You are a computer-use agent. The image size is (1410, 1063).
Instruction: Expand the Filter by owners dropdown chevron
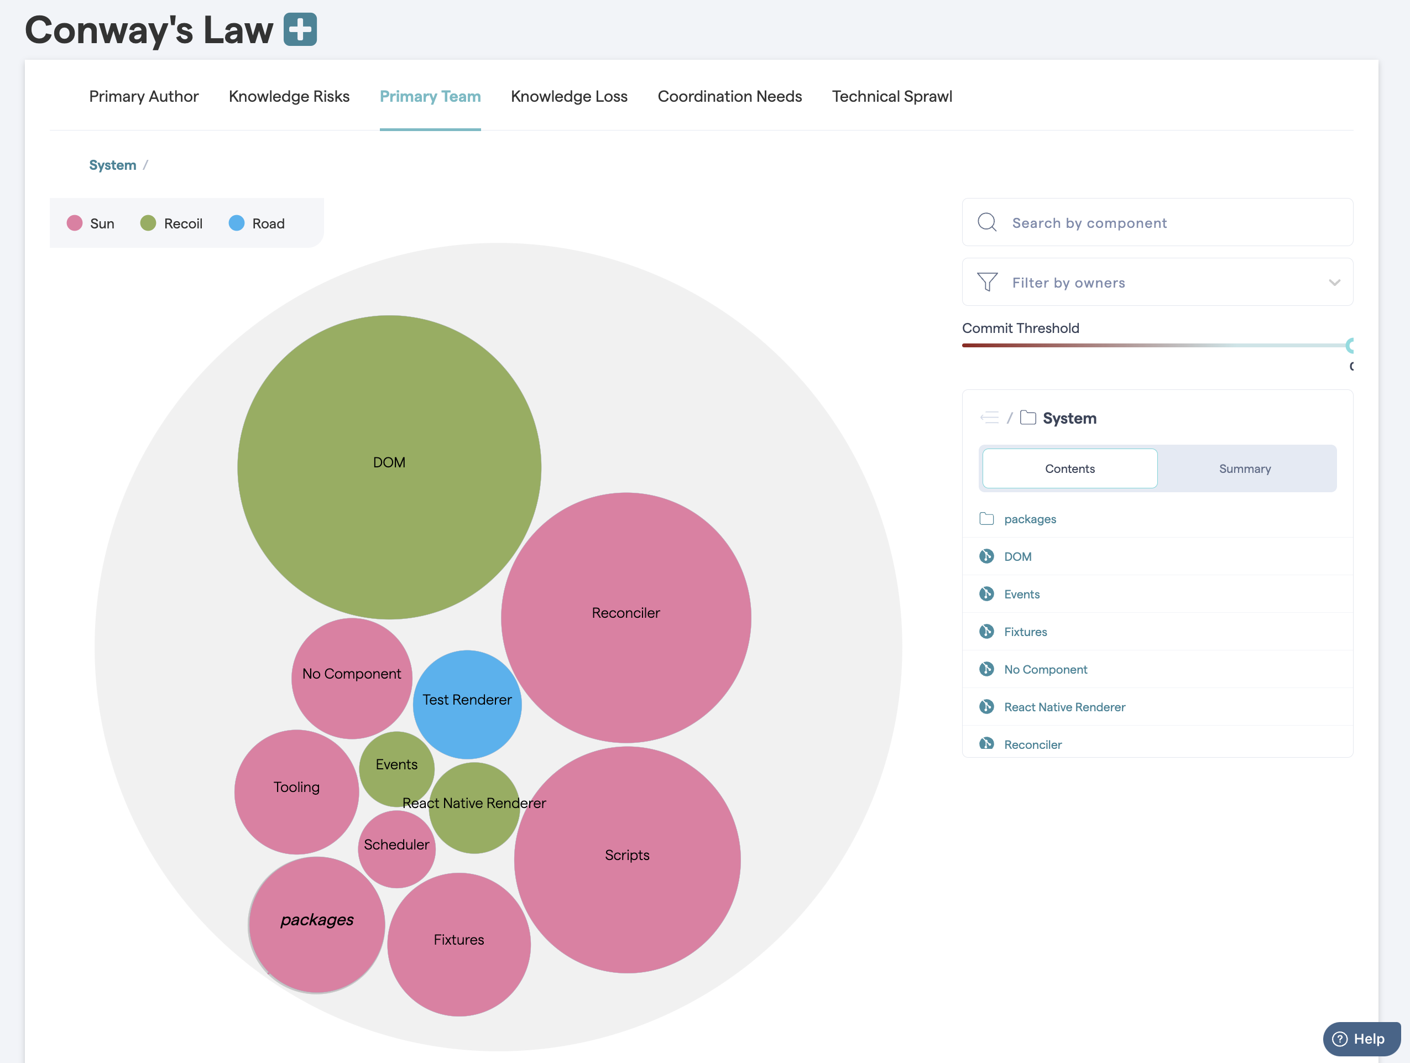(1334, 283)
